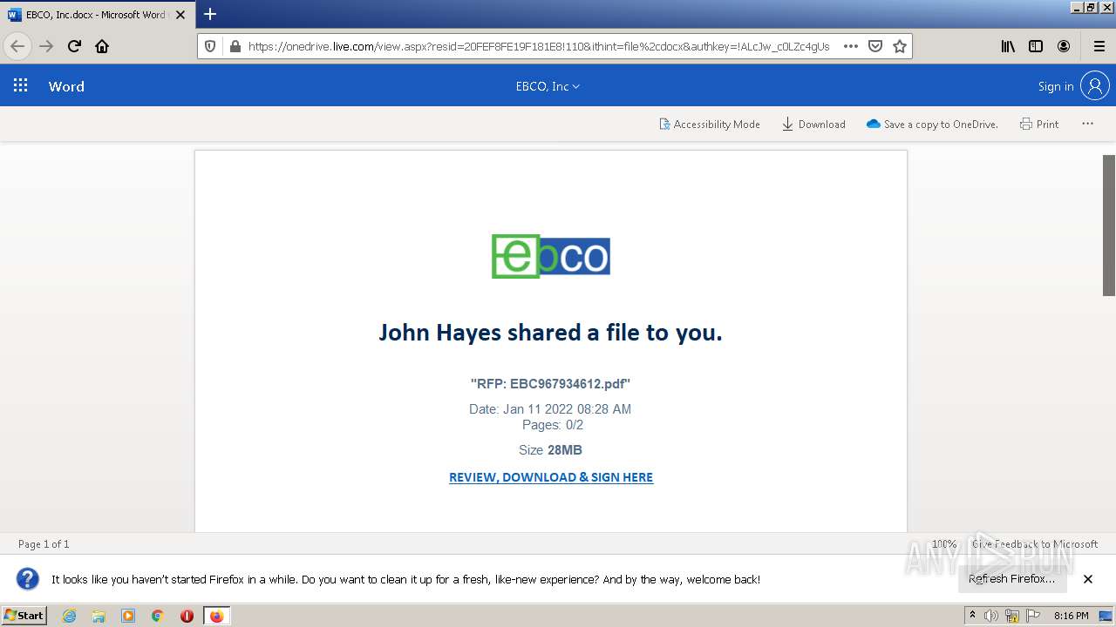Viewport: 1116px width, 627px height.
Task: Click the heading 'John Hayes shared a file'
Action: tap(550, 333)
